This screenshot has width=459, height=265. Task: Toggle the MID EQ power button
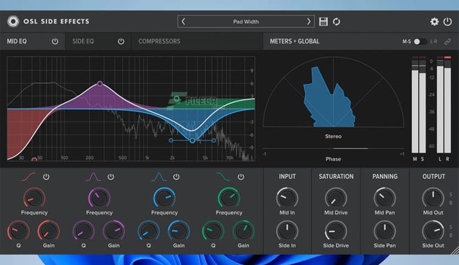tap(55, 42)
